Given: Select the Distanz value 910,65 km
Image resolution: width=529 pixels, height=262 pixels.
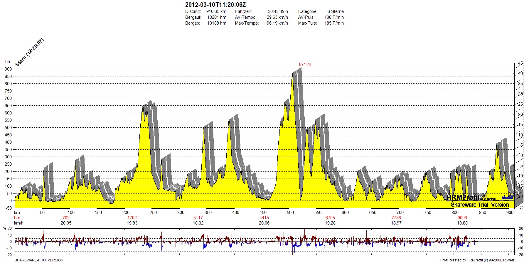Looking at the screenshot, I should [216, 11].
